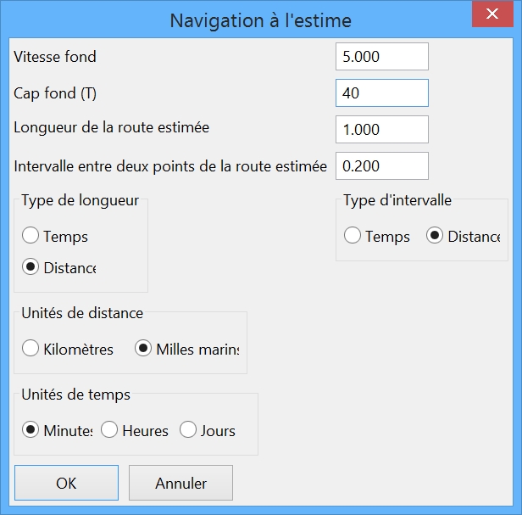Click the Cap fond (T) field

pos(381,92)
